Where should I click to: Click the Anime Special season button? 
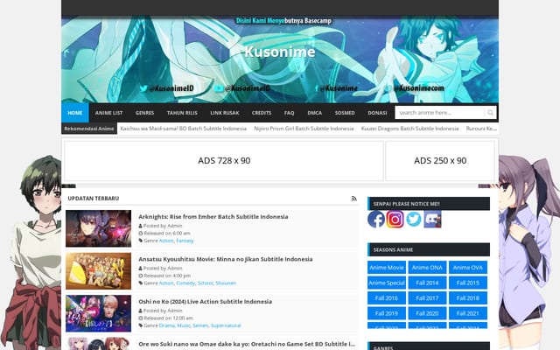(387, 283)
